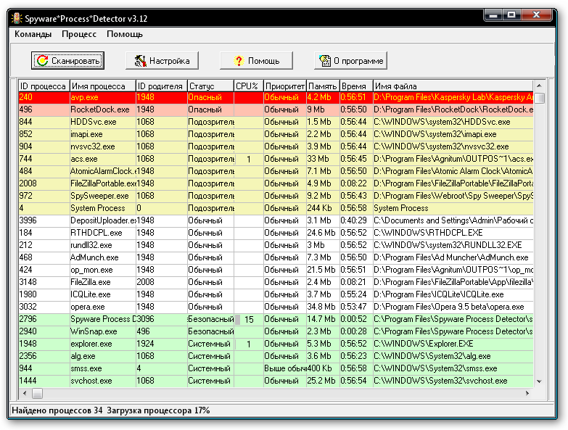This screenshot has width=568, height=430.
Task: Click the Настройка settings icon
Action: click(x=139, y=61)
